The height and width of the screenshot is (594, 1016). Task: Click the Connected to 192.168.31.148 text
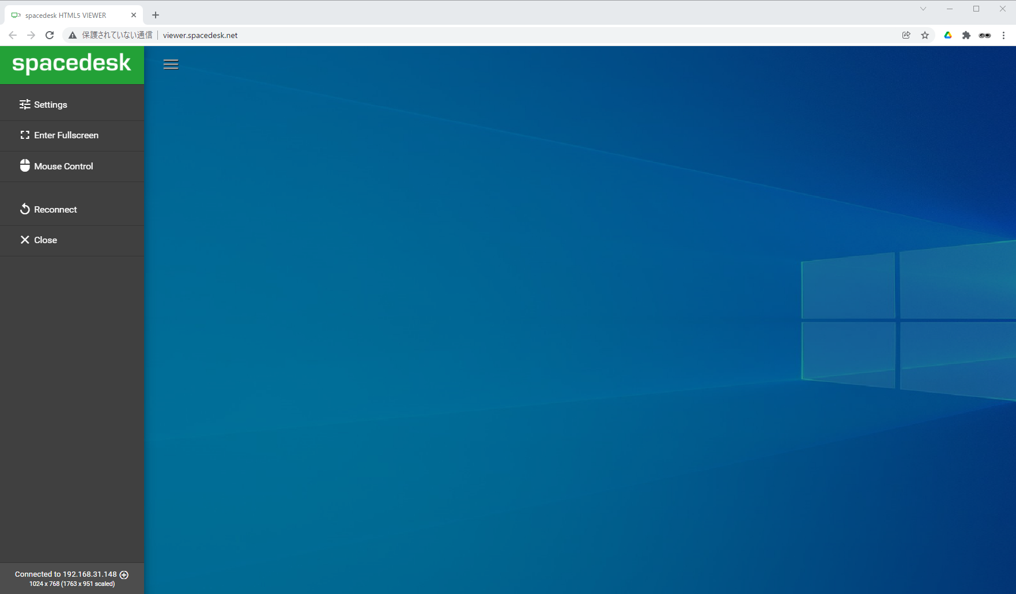[x=66, y=574]
